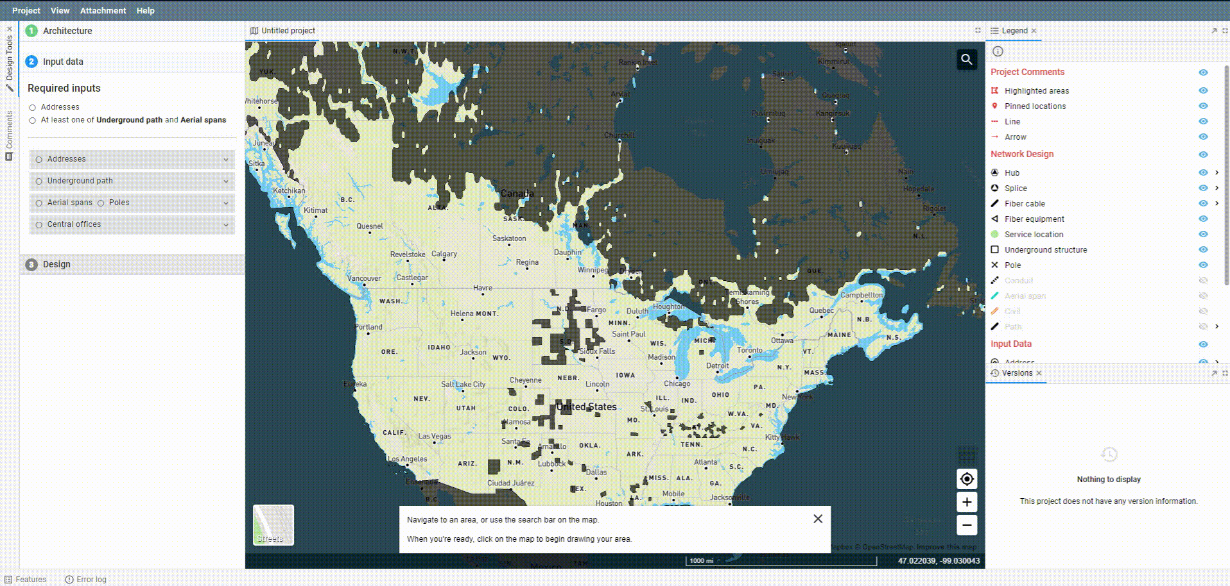Click the Fiber equipment triangle icon
1230x586 pixels.
pos(994,219)
